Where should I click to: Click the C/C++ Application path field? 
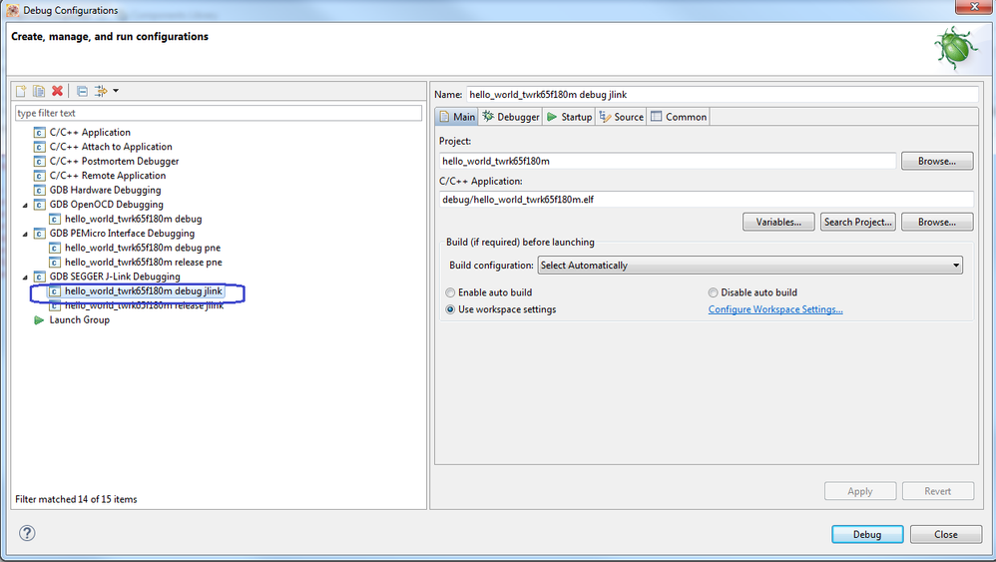click(707, 200)
